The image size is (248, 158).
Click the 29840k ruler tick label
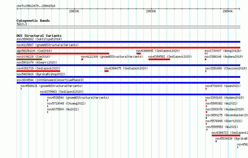228,11
